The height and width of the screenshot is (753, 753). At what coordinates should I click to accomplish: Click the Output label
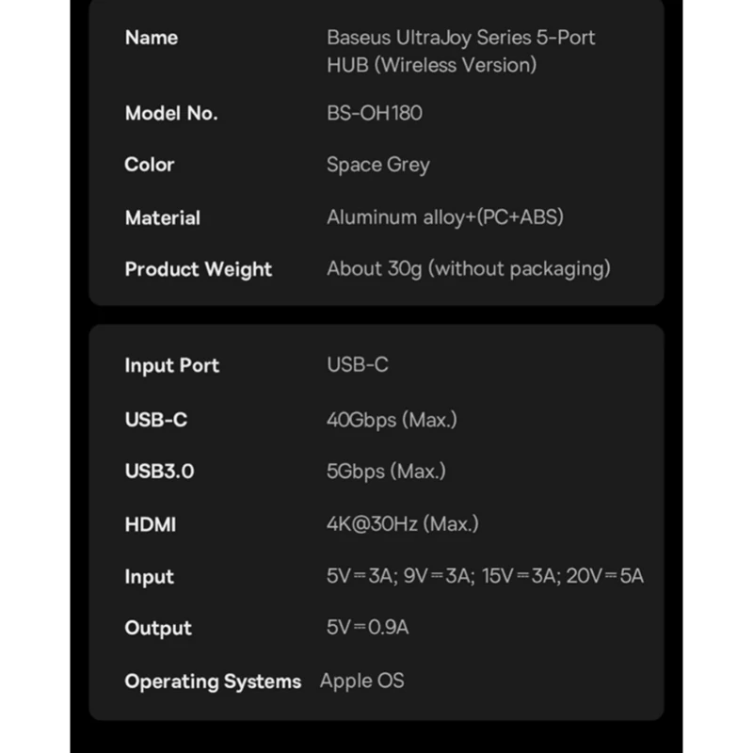[157, 628]
